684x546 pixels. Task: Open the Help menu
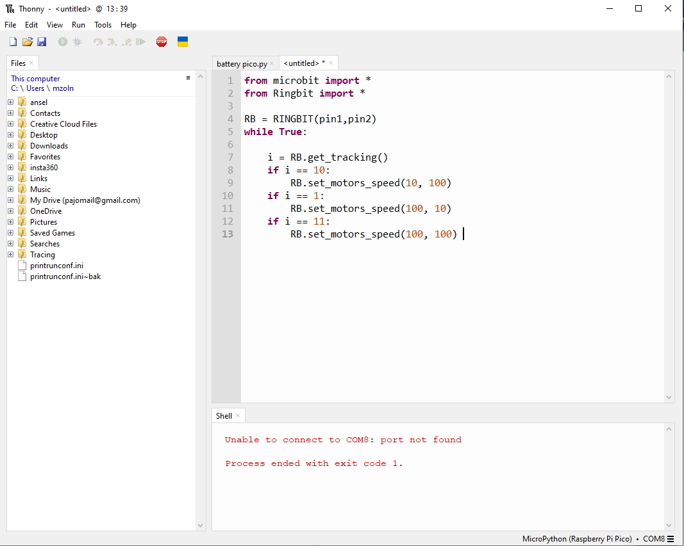[128, 25]
